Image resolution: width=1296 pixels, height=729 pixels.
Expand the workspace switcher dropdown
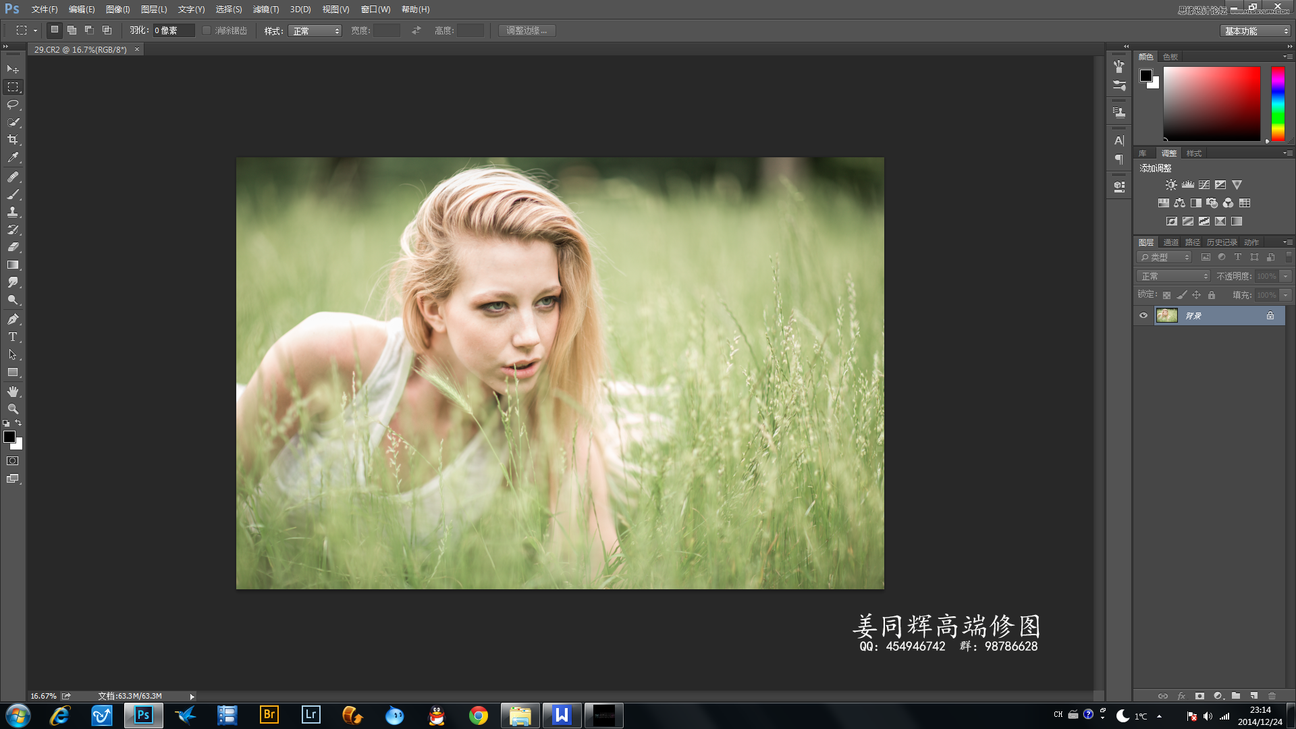pyautogui.click(x=1255, y=30)
